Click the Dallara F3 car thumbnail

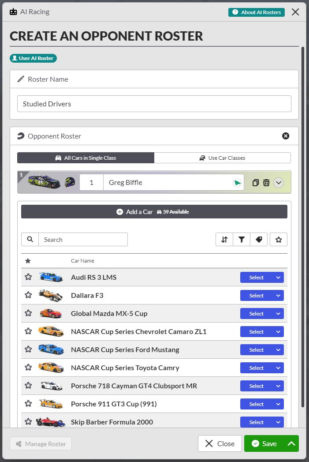[50, 295]
